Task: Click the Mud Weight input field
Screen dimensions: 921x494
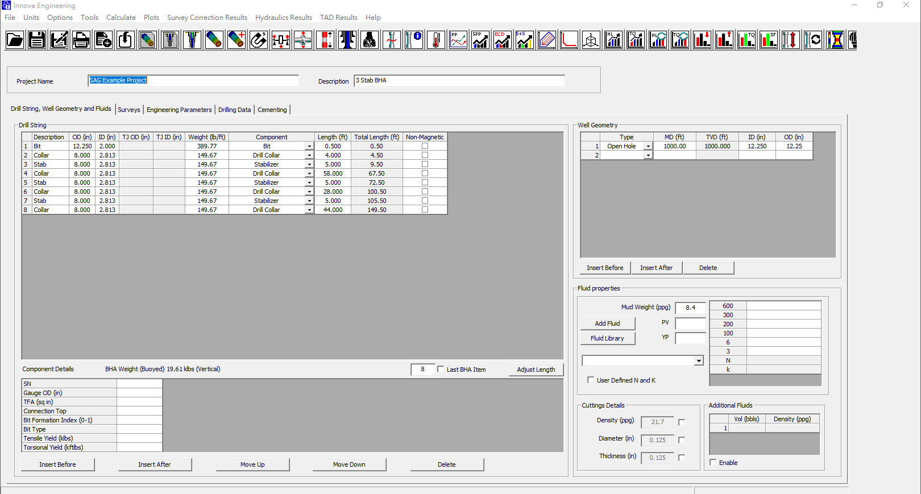Action: 690,308
